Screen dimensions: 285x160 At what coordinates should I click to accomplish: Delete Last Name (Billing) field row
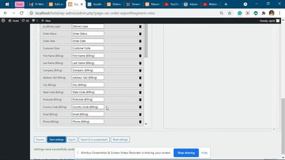[x=140, y=63]
